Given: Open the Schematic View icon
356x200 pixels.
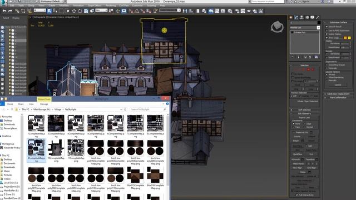Looking at the screenshot, I should pyautogui.click(x=222, y=11).
